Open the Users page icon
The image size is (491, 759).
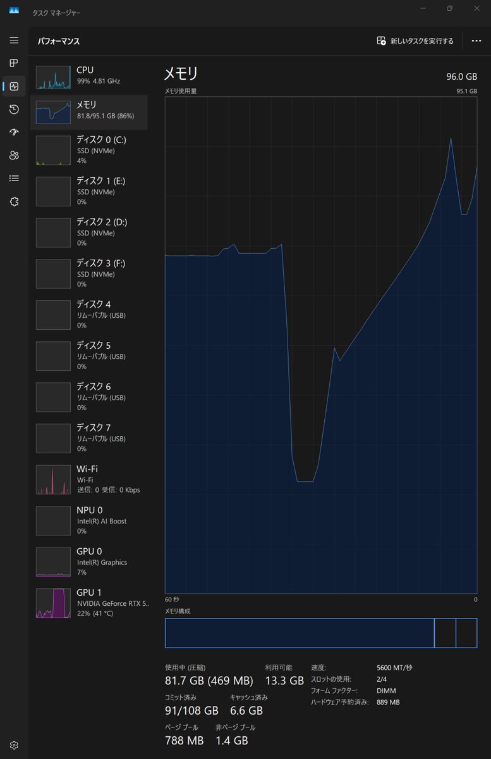[x=14, y=155]
